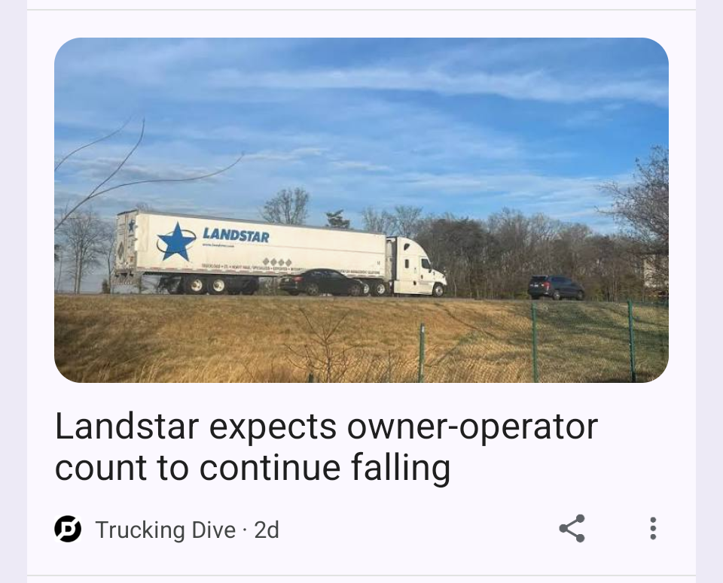Open headline 'Landstar expects owner-operator count'

(326, 447)
